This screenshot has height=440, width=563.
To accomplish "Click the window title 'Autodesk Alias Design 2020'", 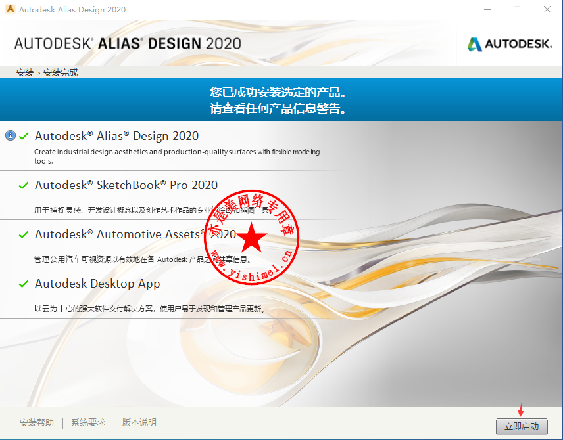I will tap(72, 9).
